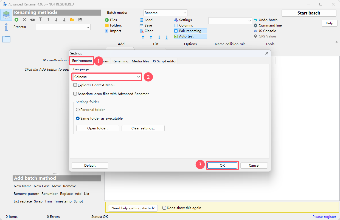Click the Default button

pyautogui.click(x=90, y=165)
